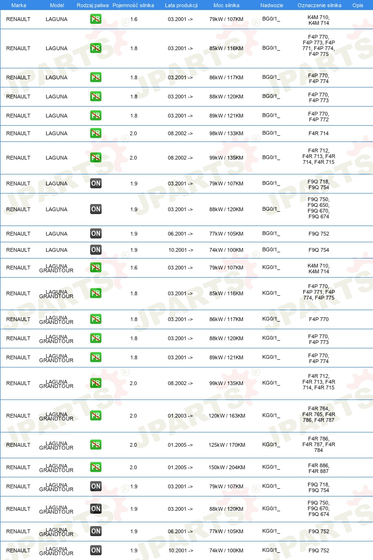The width and height of the screenshot is (373, 560).
Task: Click petrol icon for Laguna 1.6 79kW
Action: 95,19
